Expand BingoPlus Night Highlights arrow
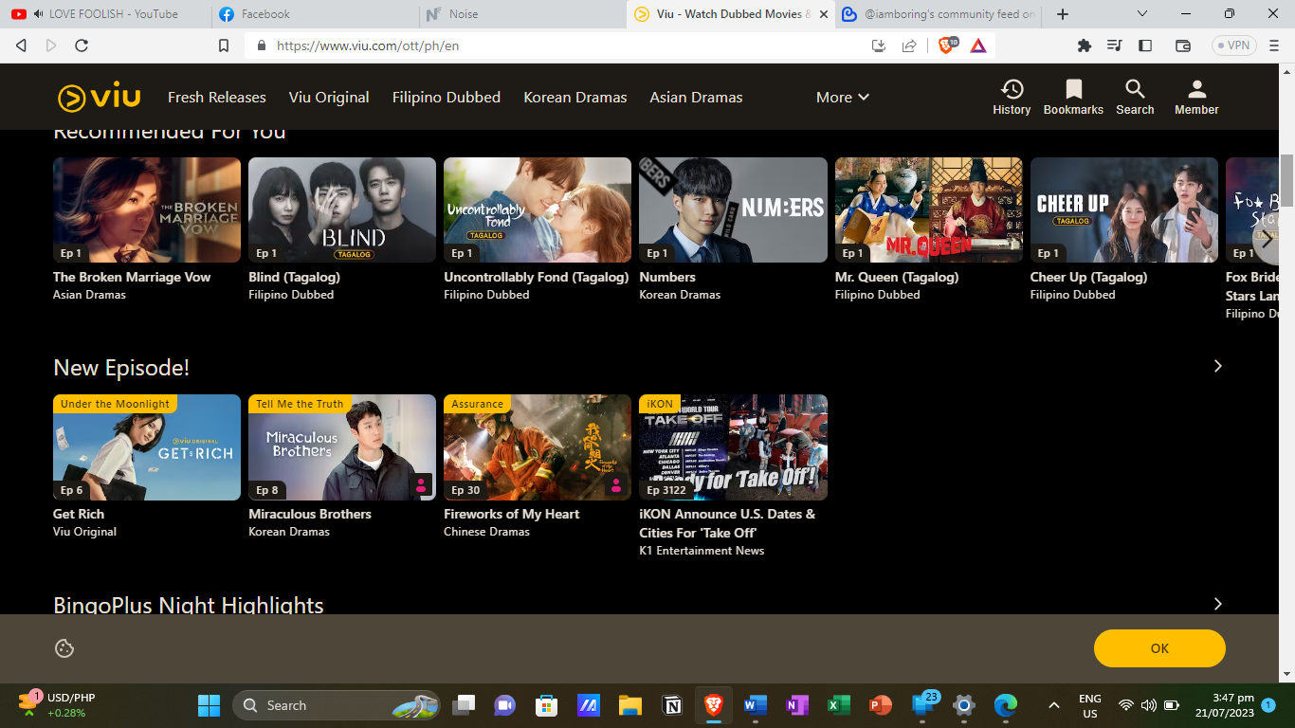This screenshot has height=728, width=1295. coord(1218,604)
